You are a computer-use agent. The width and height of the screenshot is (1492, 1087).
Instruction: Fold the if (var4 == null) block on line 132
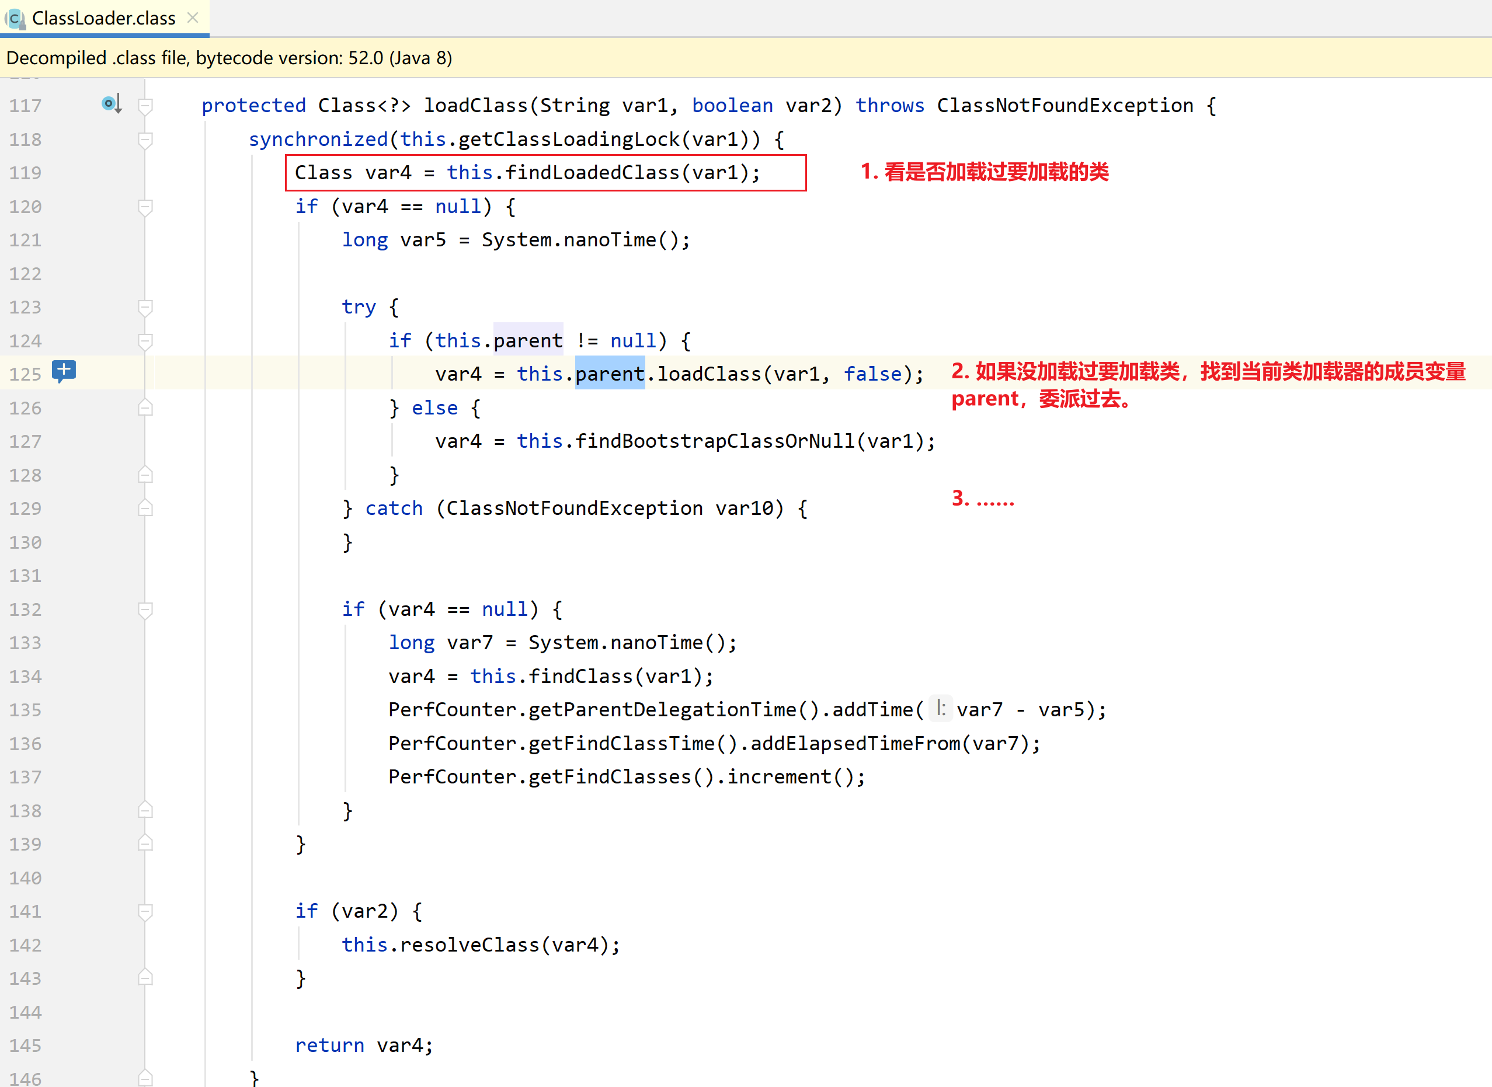click(x=146, y=609)
